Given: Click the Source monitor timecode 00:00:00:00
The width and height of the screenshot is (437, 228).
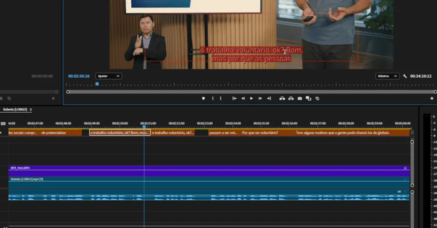Looking at the screenshot, I should point(42,76).
